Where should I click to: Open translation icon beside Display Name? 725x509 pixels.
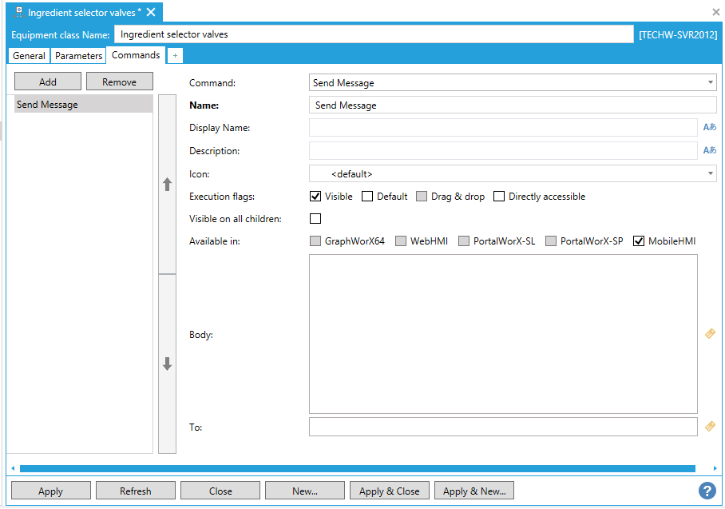click(x=709, y=128)
